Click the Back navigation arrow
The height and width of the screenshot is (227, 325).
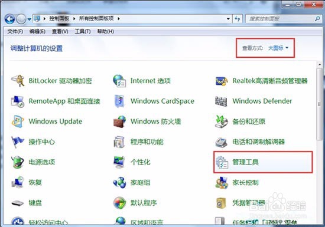(9, 19)
